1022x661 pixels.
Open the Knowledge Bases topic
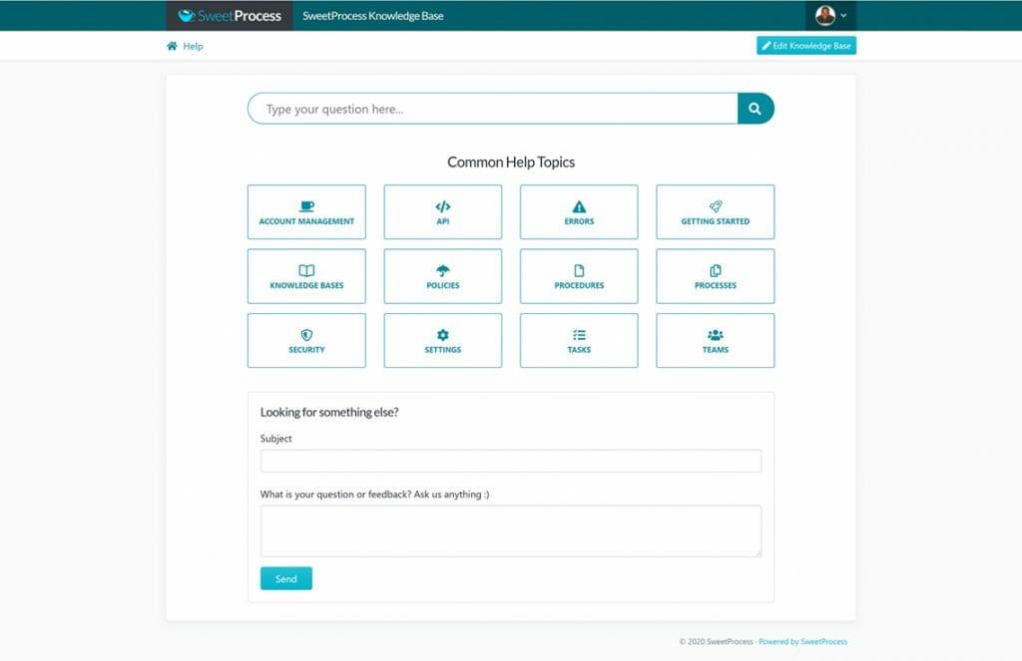tap(306, 276)
